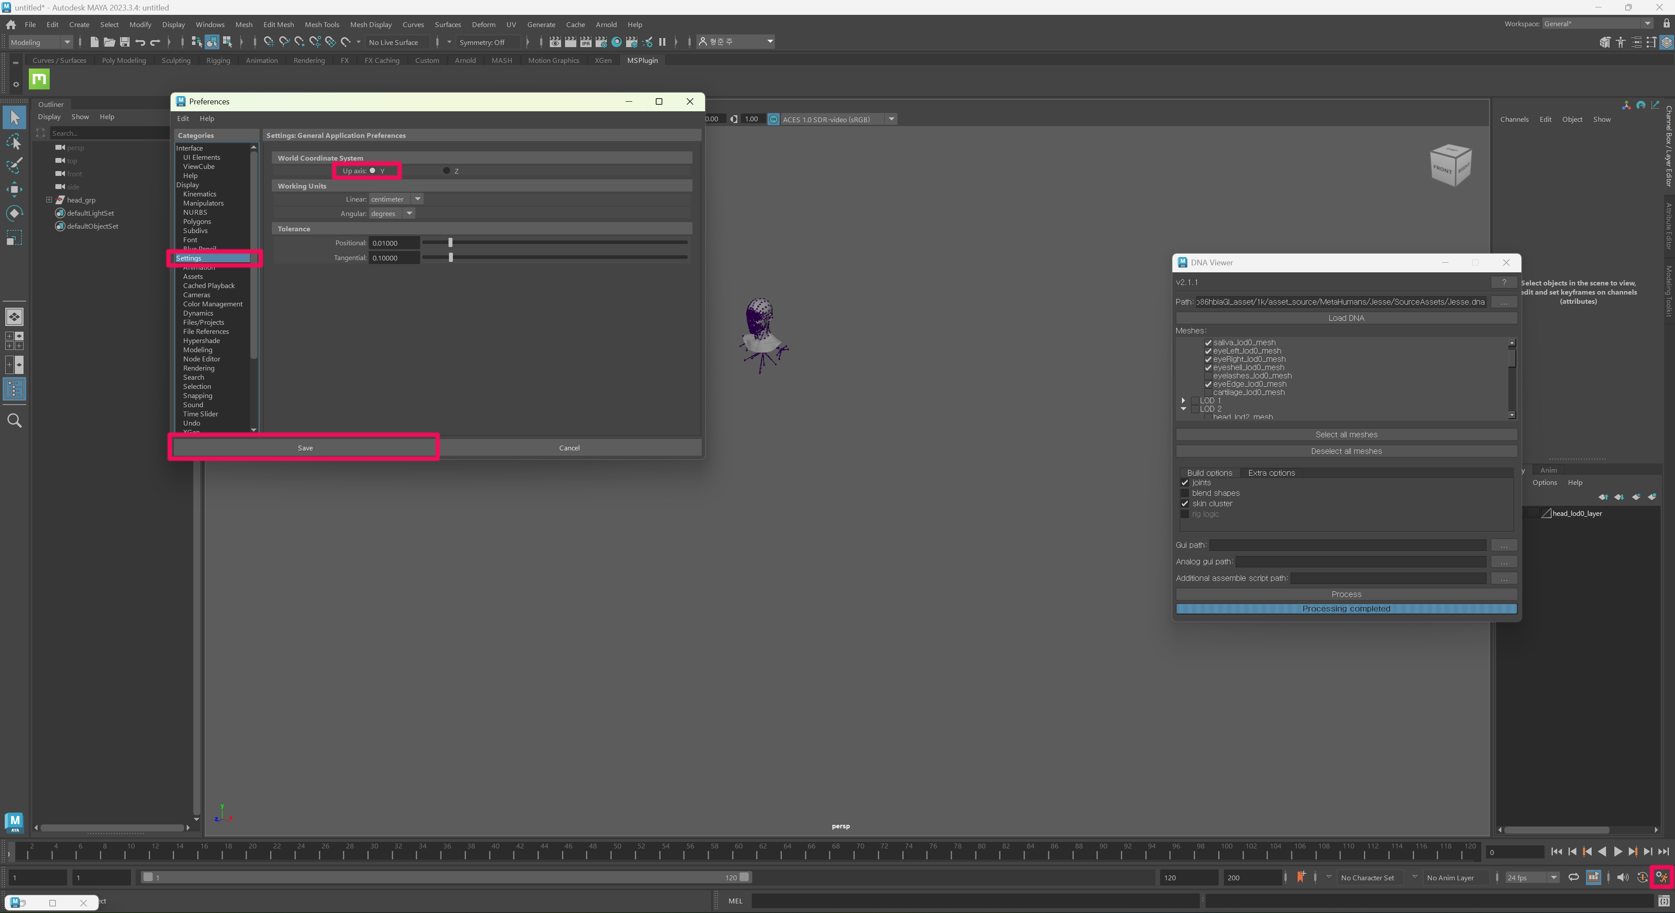Open animation preferences via the gear-runner icon
Viewport: 1675px width, 913px height.
1661,877
